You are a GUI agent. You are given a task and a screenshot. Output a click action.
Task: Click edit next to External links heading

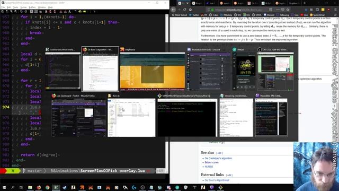[x=229, y=175]
